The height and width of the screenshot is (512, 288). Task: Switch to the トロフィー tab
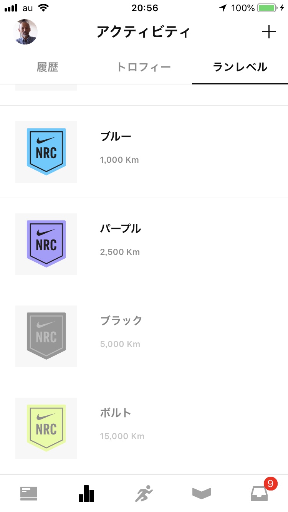[x=144, y=67]
